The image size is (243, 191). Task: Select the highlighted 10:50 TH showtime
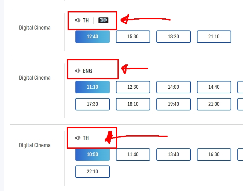93,155
